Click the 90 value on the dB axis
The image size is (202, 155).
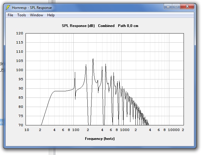[21, 88]
